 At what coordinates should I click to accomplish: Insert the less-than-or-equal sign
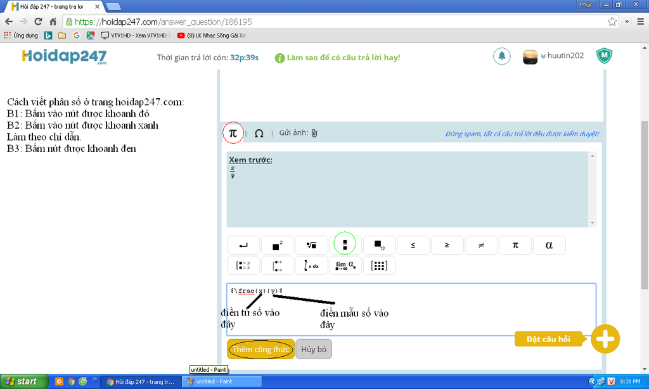[413, 245]
